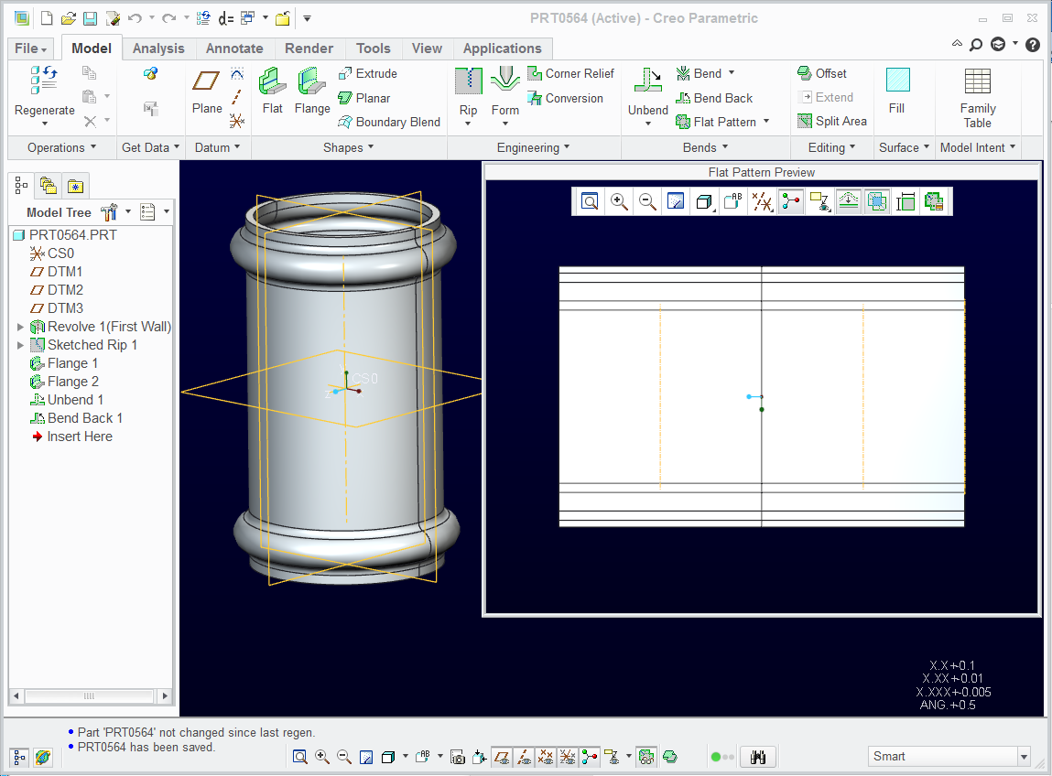Switch to the Analysis tab
This screenshot has height=776, width=1052.
158,48
